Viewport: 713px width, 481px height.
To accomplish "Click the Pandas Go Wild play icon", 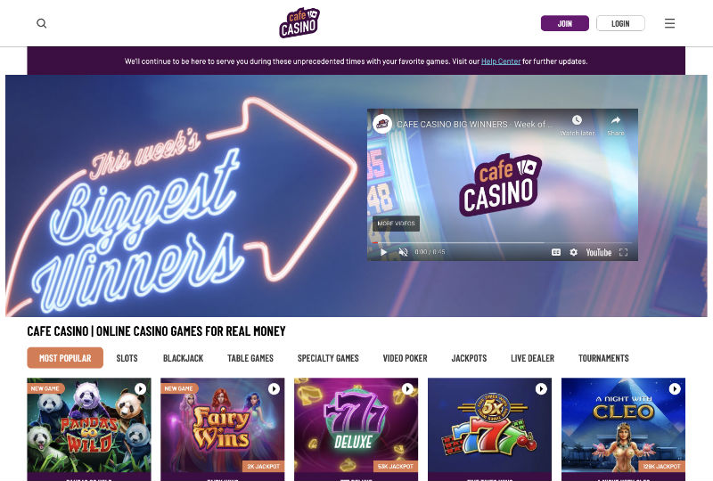I will tap(140, 388).
